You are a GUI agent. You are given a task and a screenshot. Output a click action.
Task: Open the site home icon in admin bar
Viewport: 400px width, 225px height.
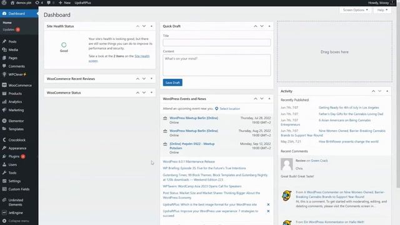(12, 2)
